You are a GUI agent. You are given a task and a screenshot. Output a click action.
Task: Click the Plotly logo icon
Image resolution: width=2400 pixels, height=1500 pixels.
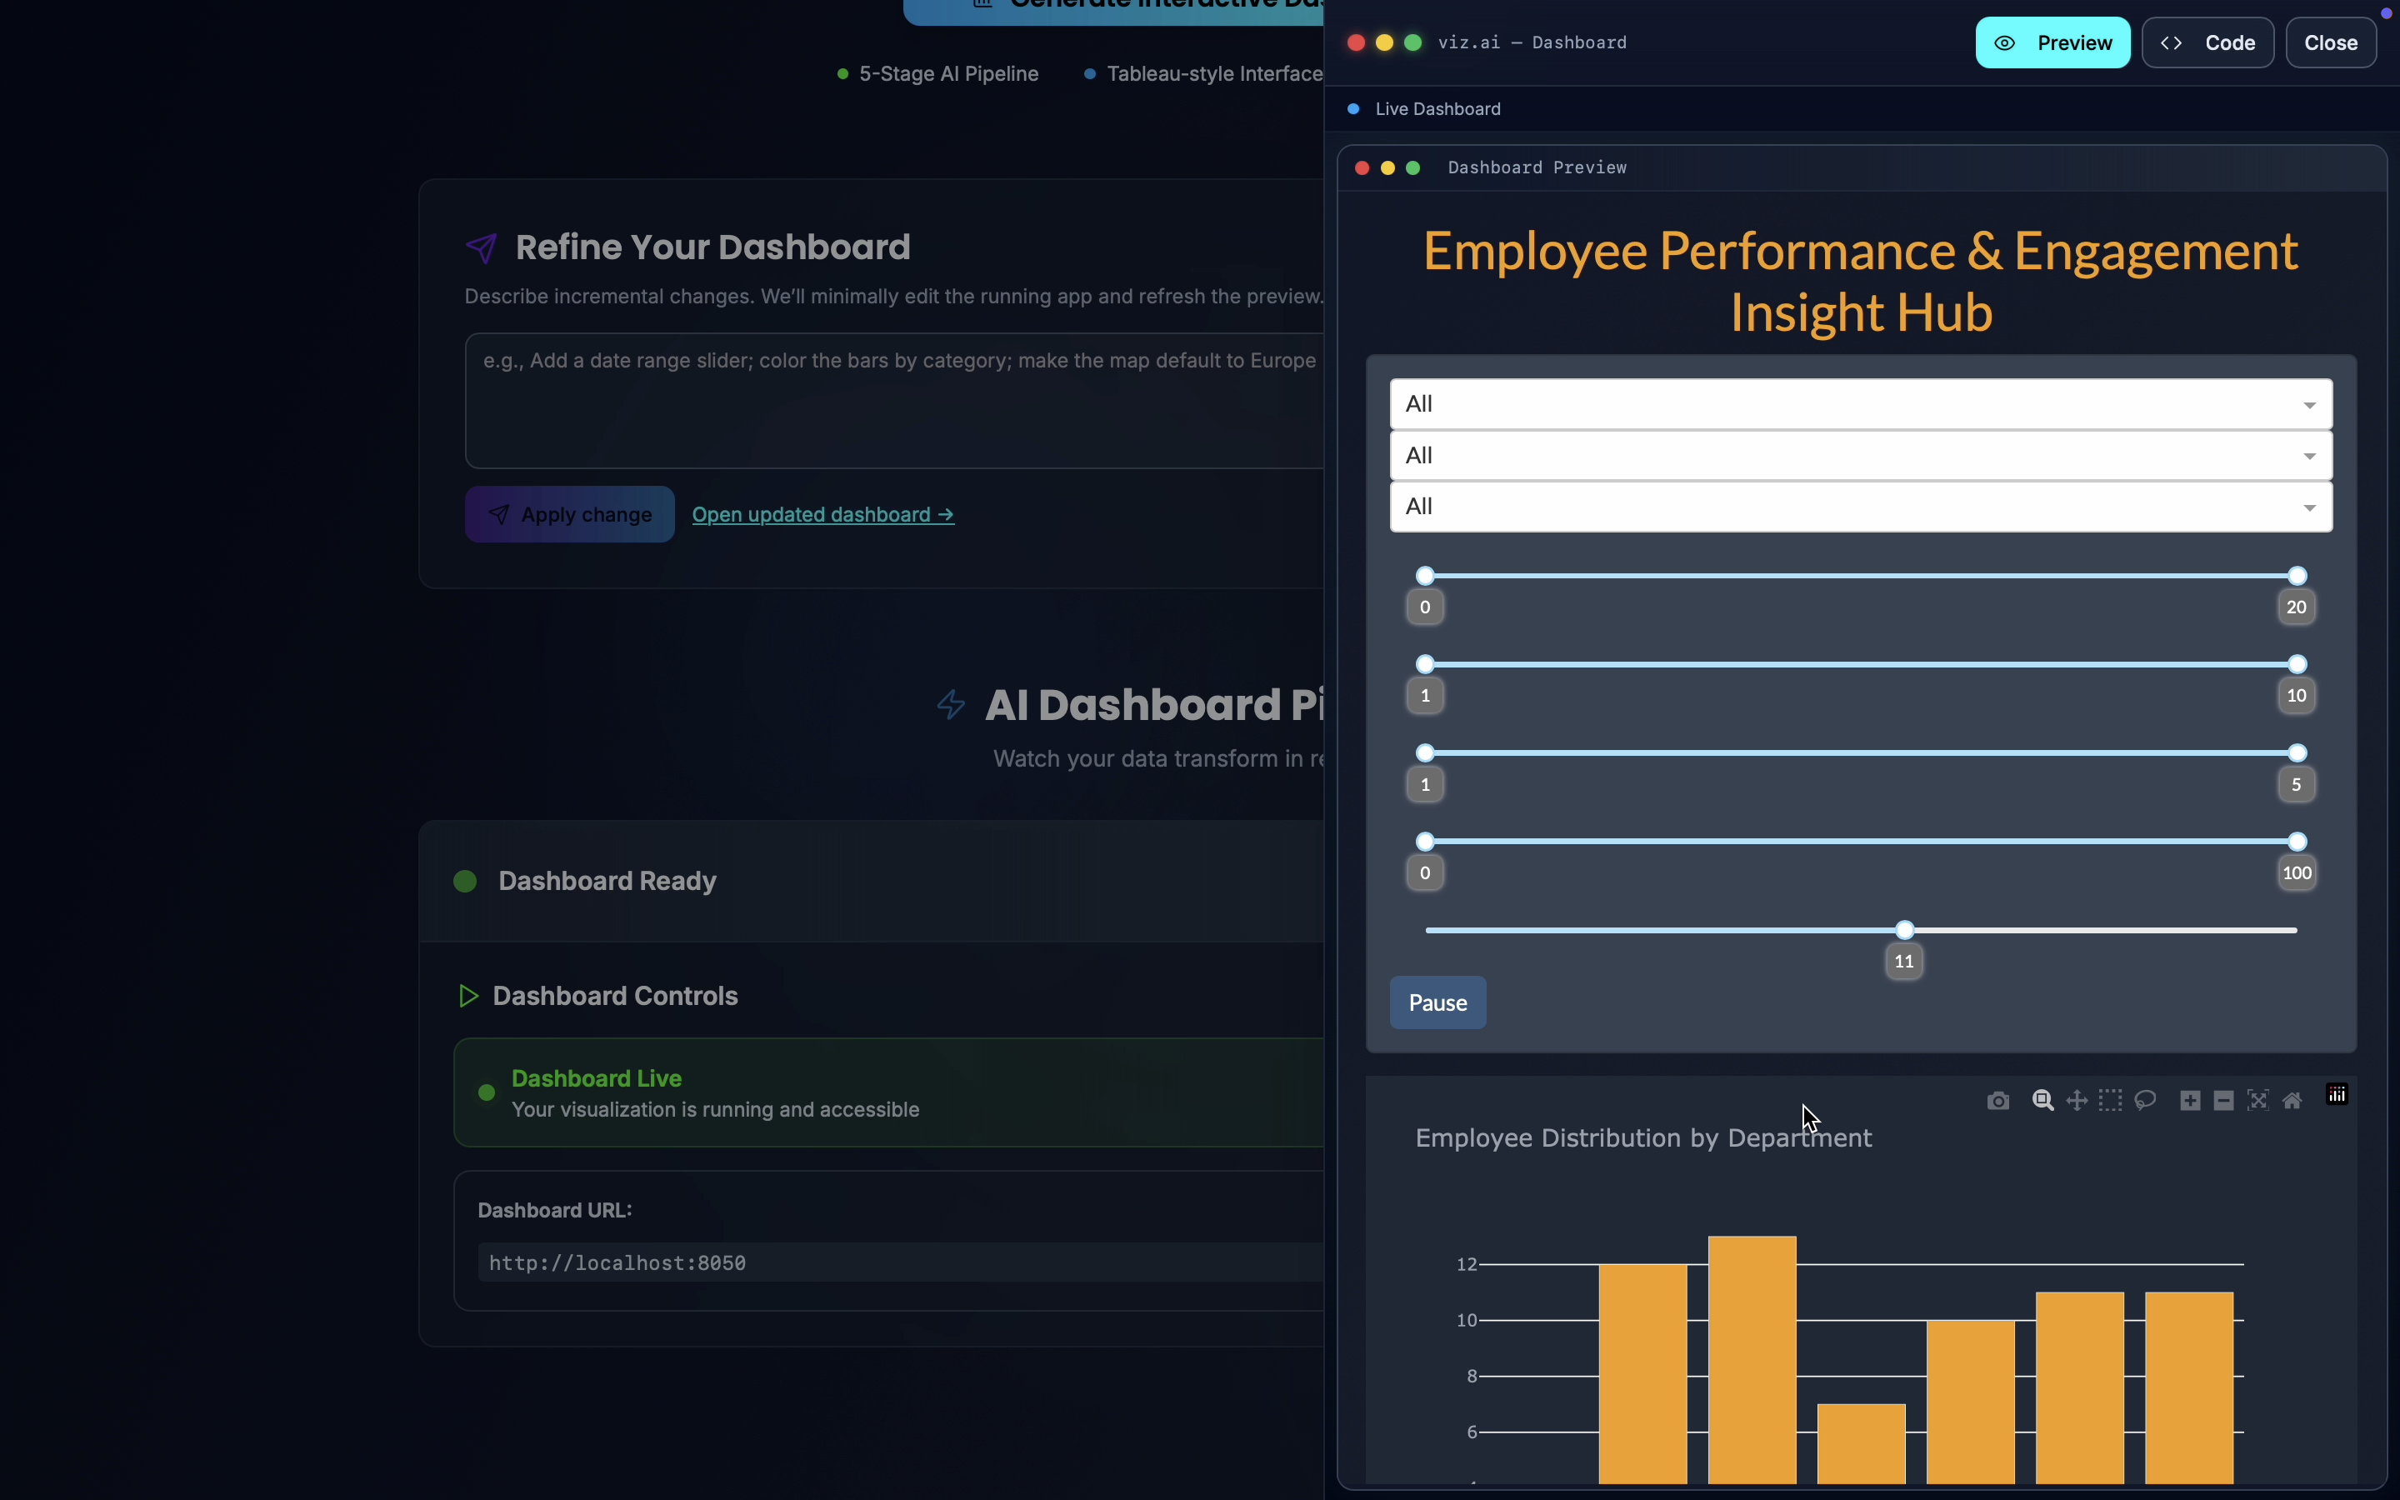click(2337, 1094)
